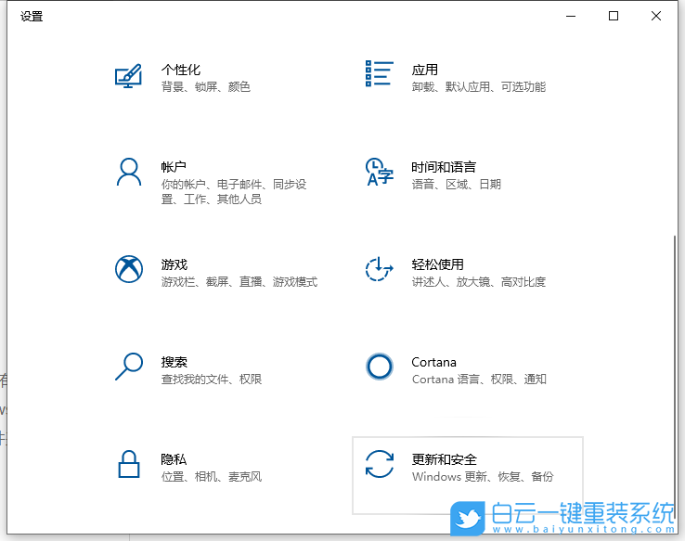Click the 设置 window title text
685x541 pixels.
(x=32, y=16)
